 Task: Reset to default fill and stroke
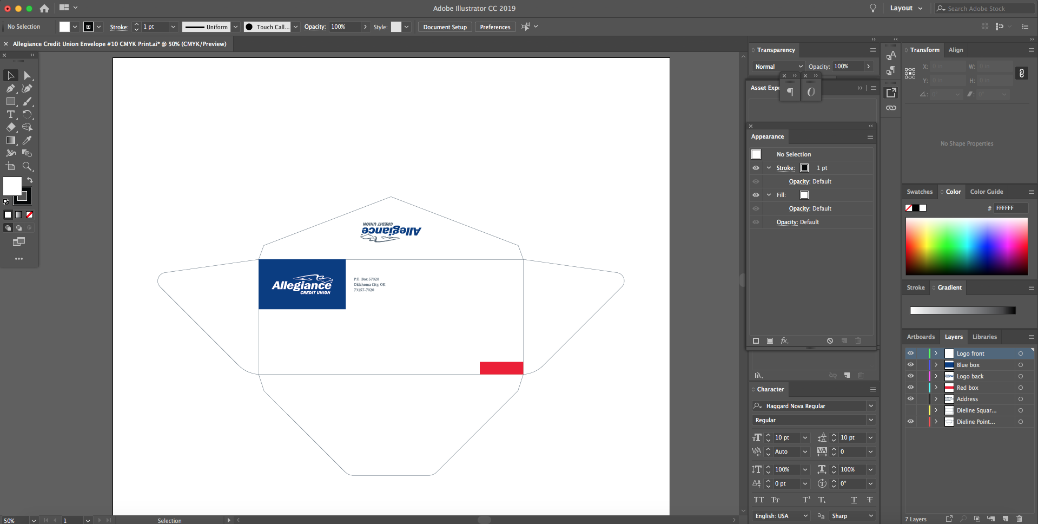pos(6,202)
